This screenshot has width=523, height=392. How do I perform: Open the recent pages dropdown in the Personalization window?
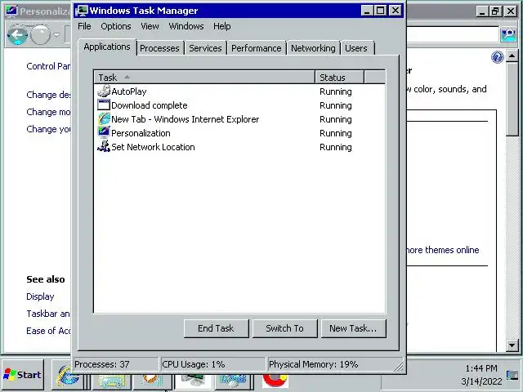pos(56,34)
